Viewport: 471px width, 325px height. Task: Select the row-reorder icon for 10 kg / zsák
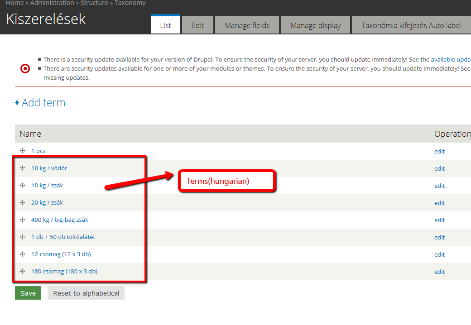[x=22, y=185]
